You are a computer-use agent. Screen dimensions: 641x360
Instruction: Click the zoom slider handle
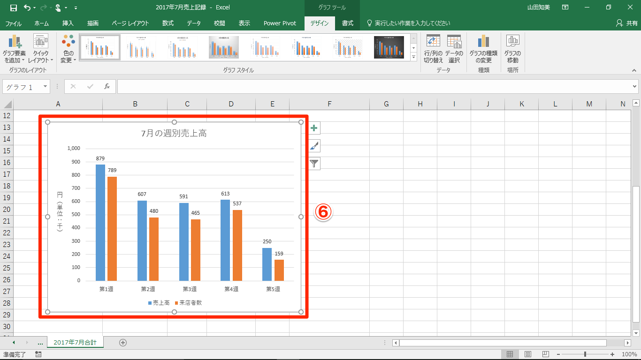pyautogui.click(x=585, y=354)
